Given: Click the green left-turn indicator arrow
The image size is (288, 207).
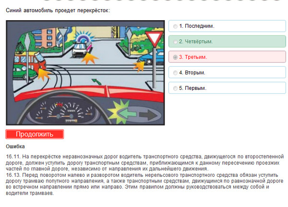Looking at the screenshot, I should tap(127, 114).
